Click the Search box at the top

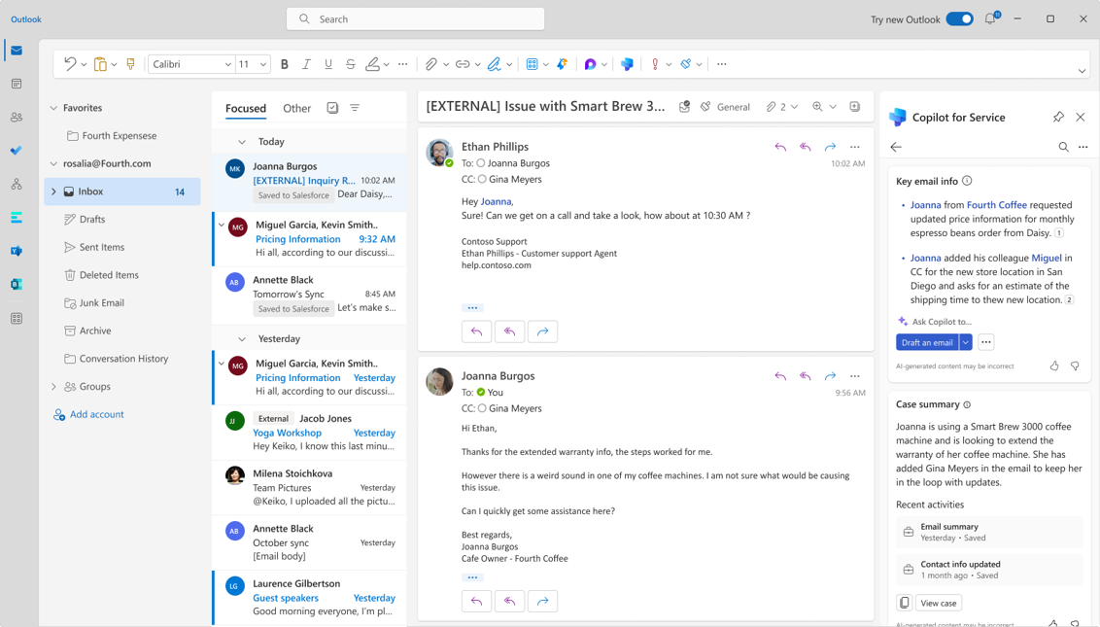pos(415,19)
